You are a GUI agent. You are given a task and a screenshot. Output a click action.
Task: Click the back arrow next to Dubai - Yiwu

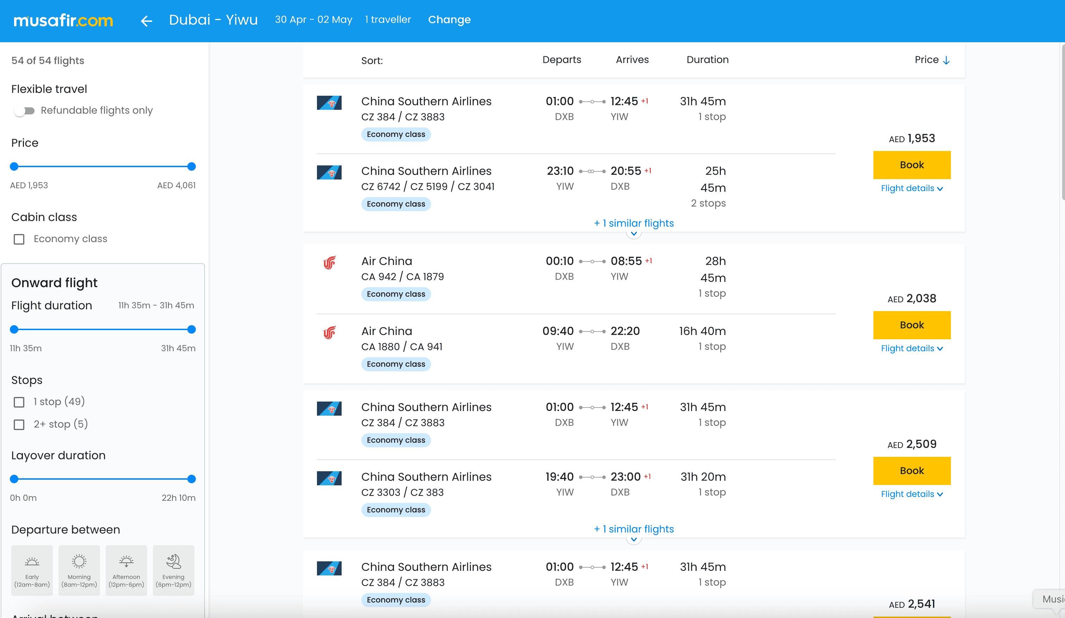146,21
